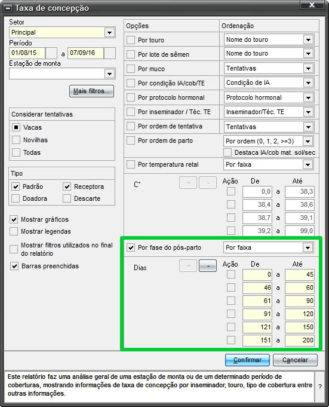Enable Mostrar legendas checkbox
This screenshot has width=329, height=407.
point(14,231)
